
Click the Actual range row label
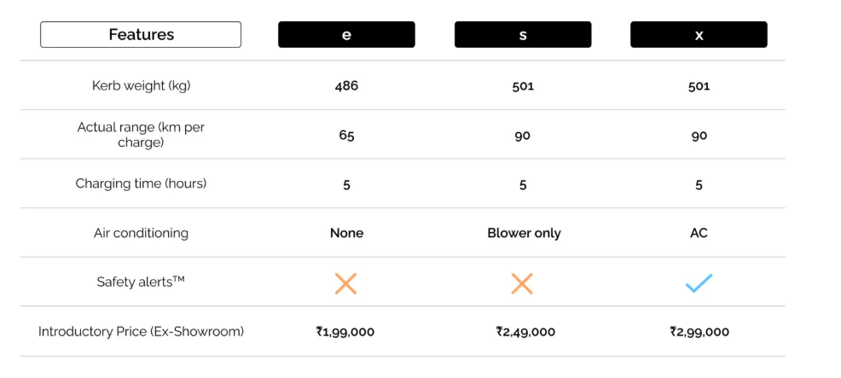tap(141, 135)
